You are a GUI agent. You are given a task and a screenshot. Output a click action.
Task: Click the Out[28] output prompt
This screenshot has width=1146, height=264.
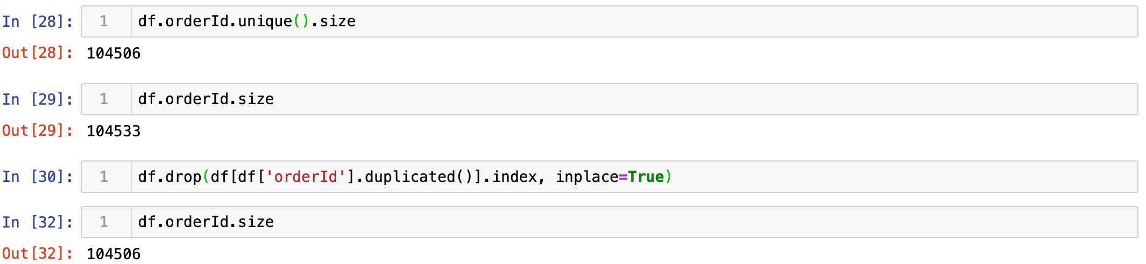click(x=38, y=53)
